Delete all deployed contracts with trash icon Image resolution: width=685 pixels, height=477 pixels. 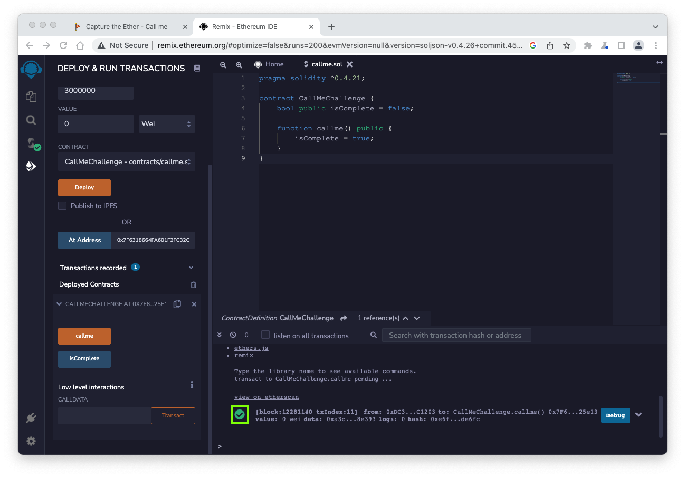point(193,284)
